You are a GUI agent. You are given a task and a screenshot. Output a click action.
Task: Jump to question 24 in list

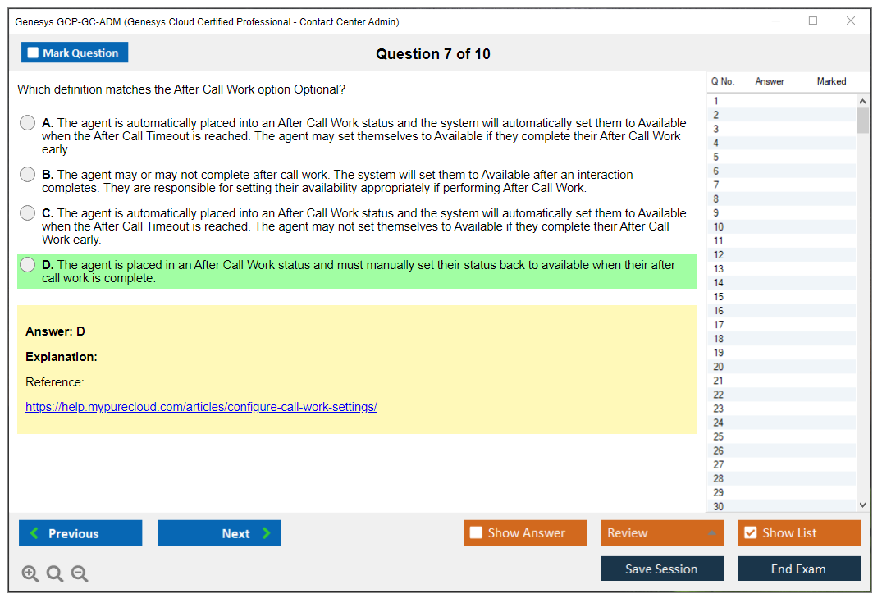click(x=719, y=423)
